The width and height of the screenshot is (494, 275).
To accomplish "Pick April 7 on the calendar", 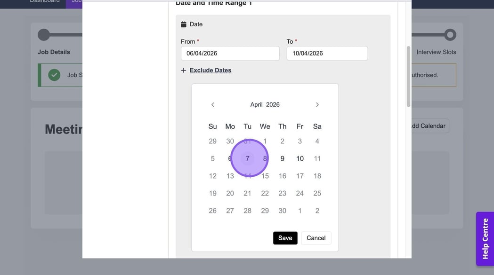I will (x=247, y=159).
